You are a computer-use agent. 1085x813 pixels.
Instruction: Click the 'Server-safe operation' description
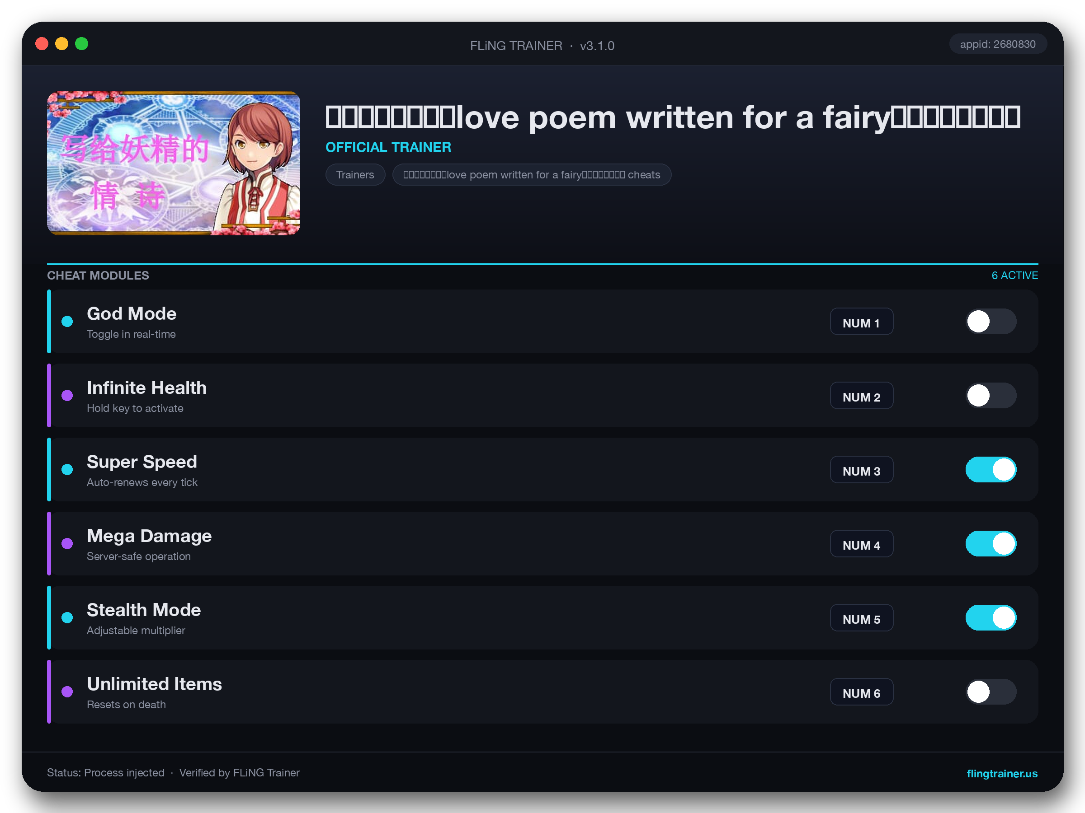[x=139, y=556]
